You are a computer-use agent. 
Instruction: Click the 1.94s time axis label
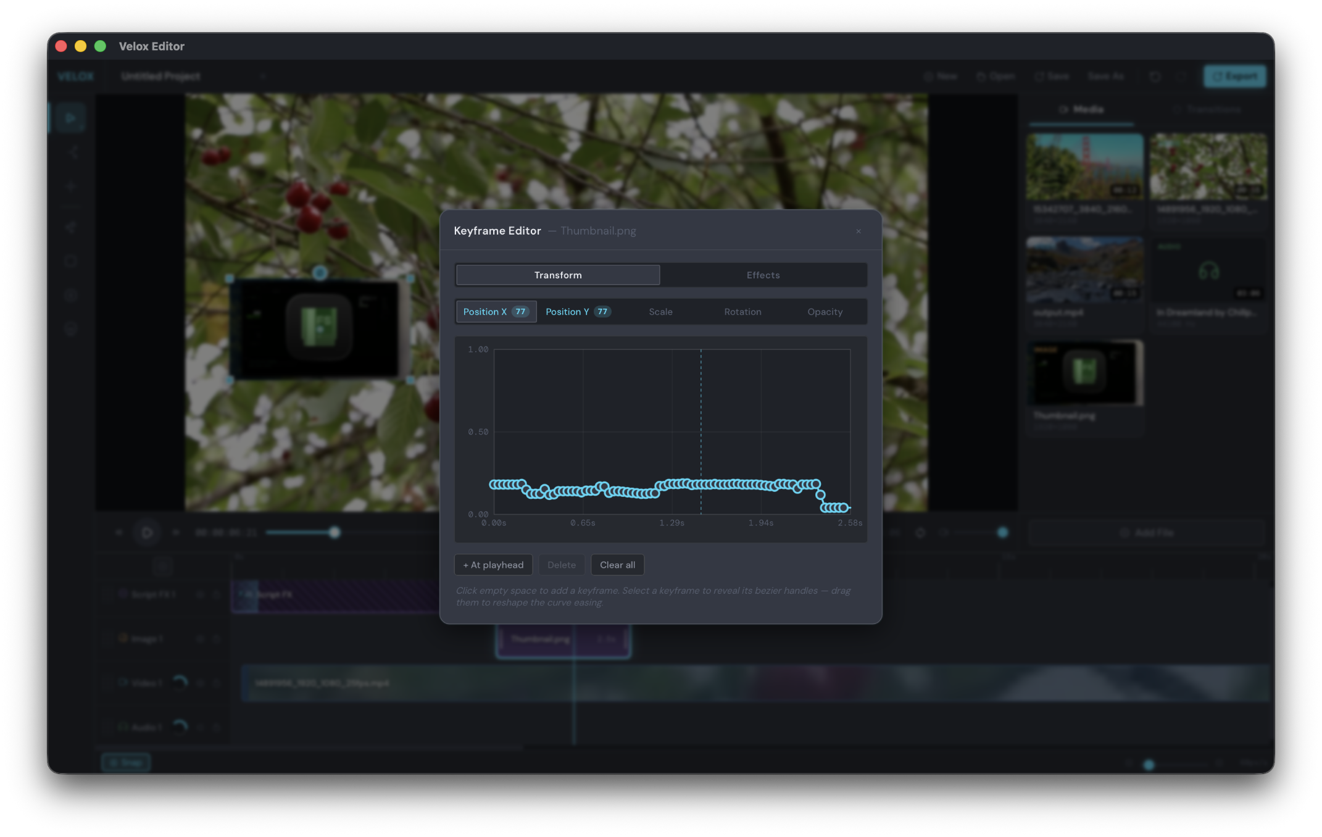click(x=760, y=523)
